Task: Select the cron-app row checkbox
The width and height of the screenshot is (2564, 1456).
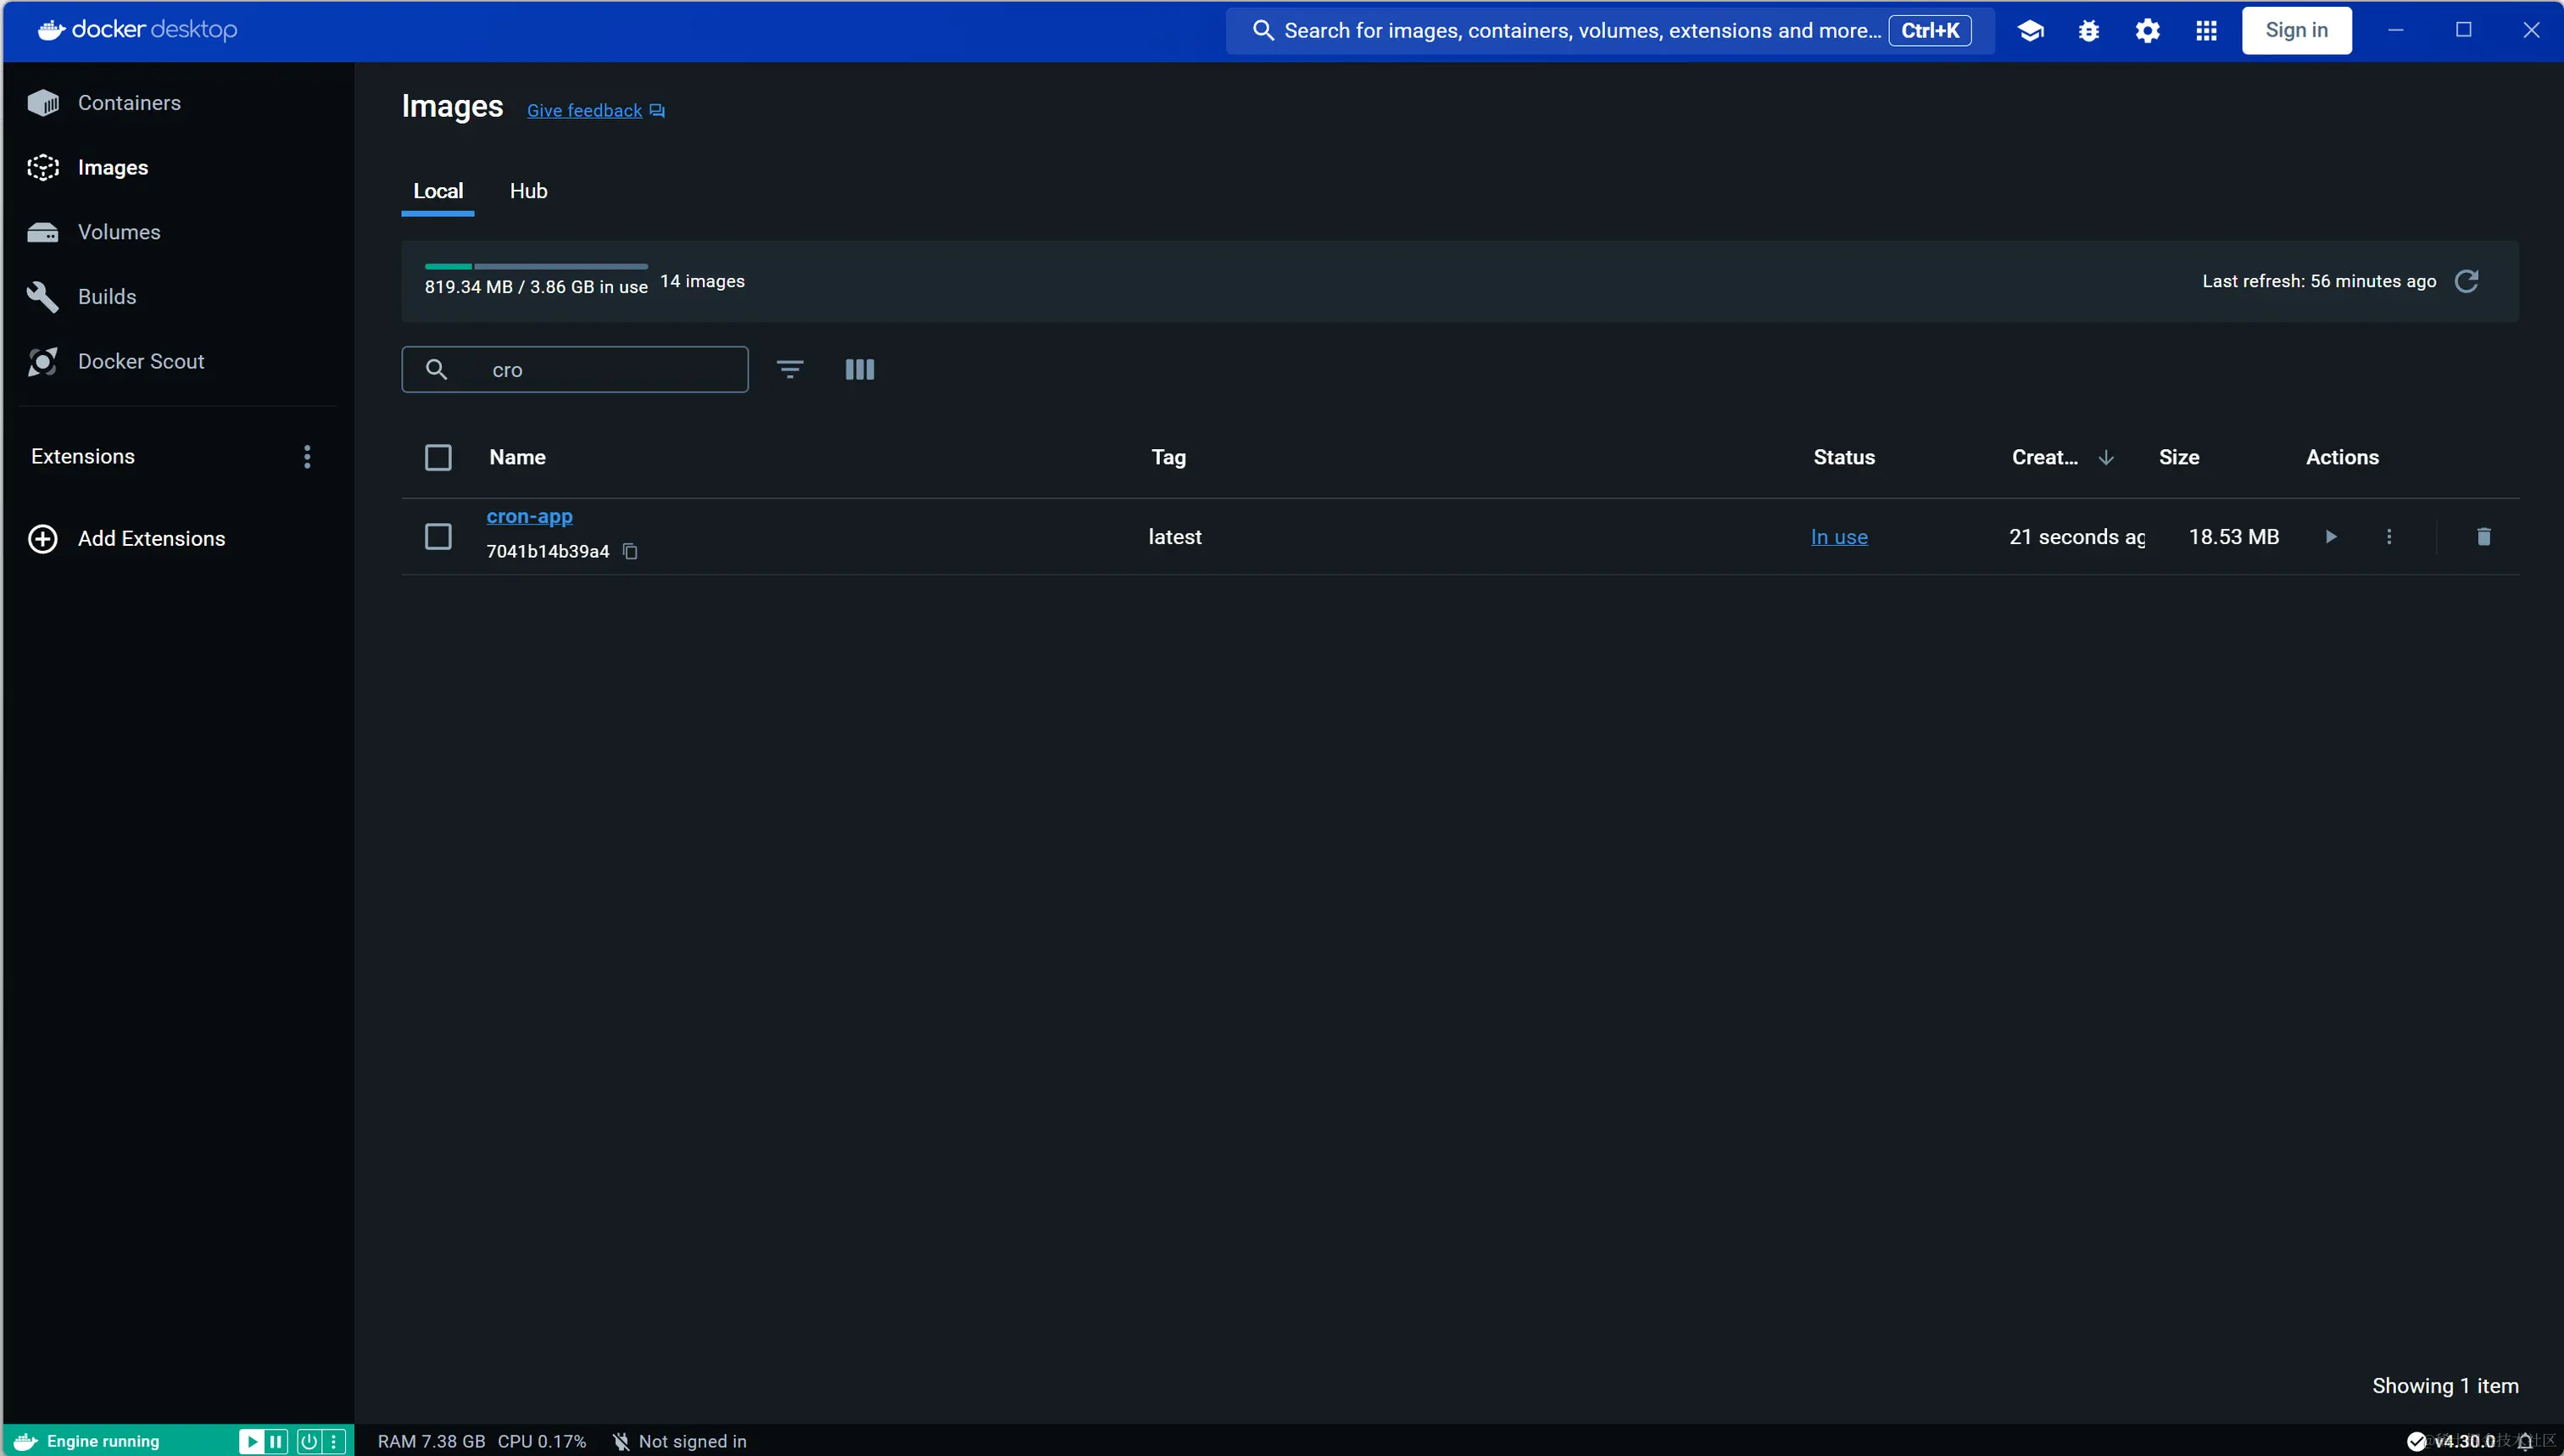Action: (x=438, y=537)
